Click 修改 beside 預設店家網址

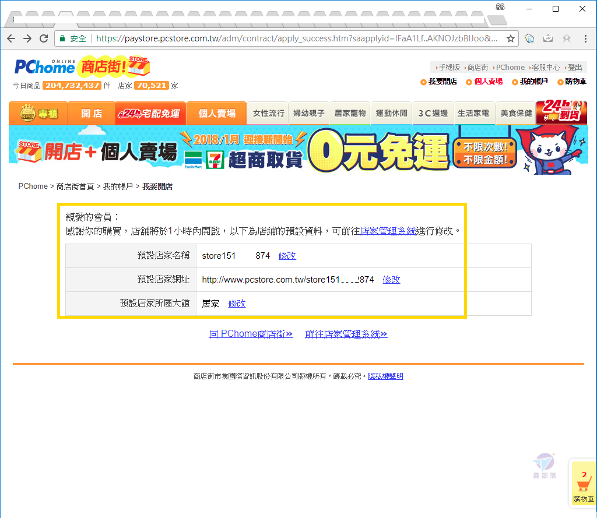[x=391, y=279]
